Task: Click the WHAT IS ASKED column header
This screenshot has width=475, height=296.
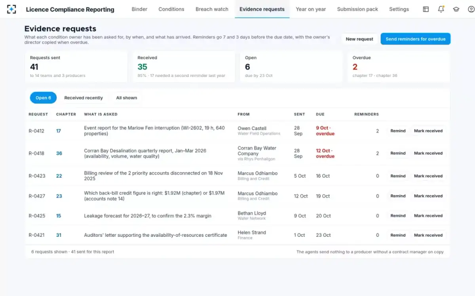Action: [x=101, y=114]
